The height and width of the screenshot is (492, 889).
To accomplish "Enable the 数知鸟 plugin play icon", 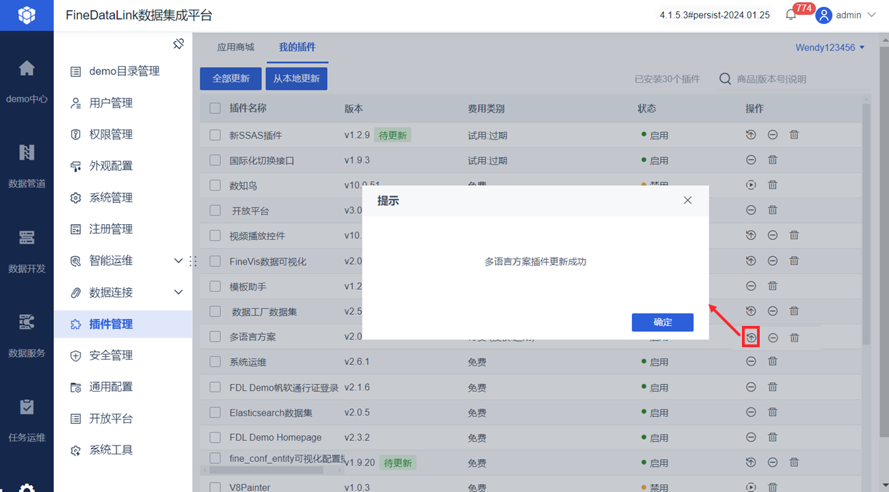I will (751, 184).
